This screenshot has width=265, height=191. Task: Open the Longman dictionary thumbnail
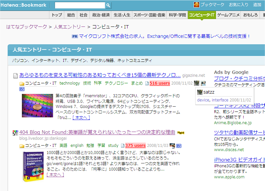33,167
